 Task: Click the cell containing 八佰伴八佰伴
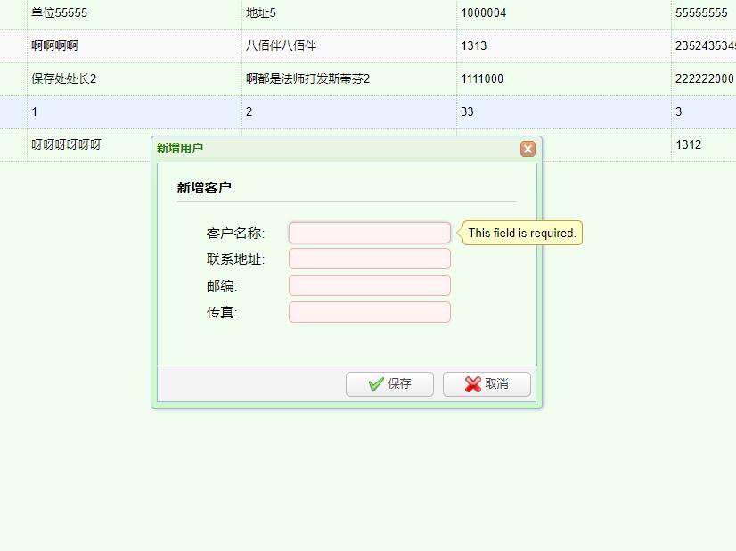280,45
